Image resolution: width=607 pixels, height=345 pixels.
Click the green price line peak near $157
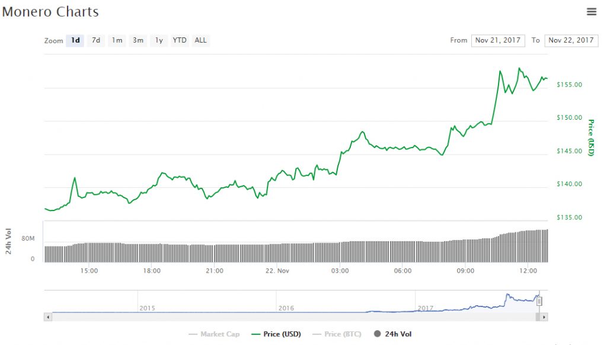[520, 68]
